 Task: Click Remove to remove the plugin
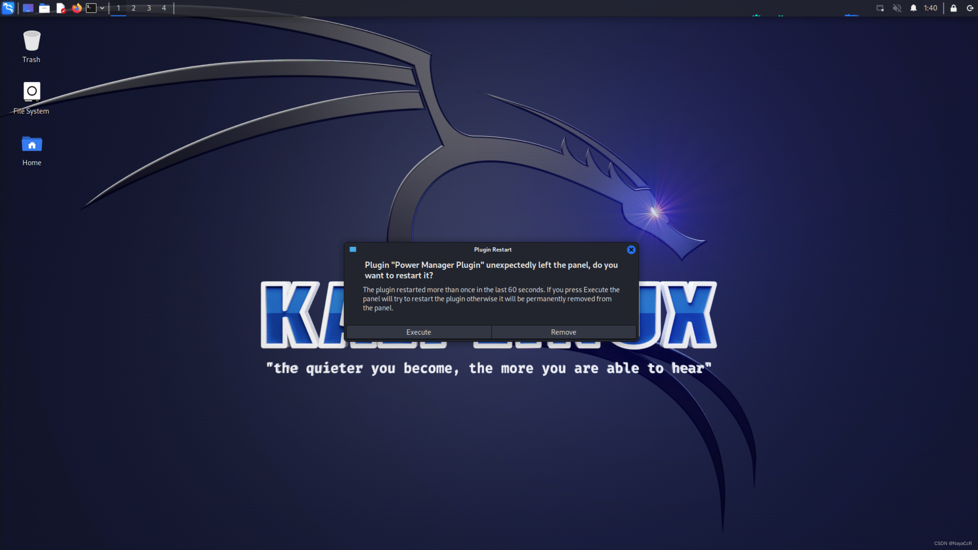coord(563,332)
